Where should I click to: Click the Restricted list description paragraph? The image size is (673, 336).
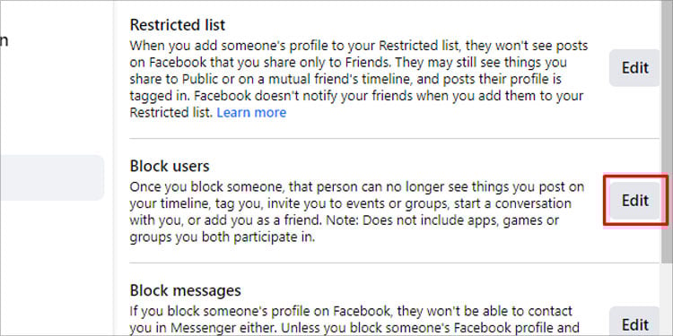pyautogui.click(x=359, y=79)
